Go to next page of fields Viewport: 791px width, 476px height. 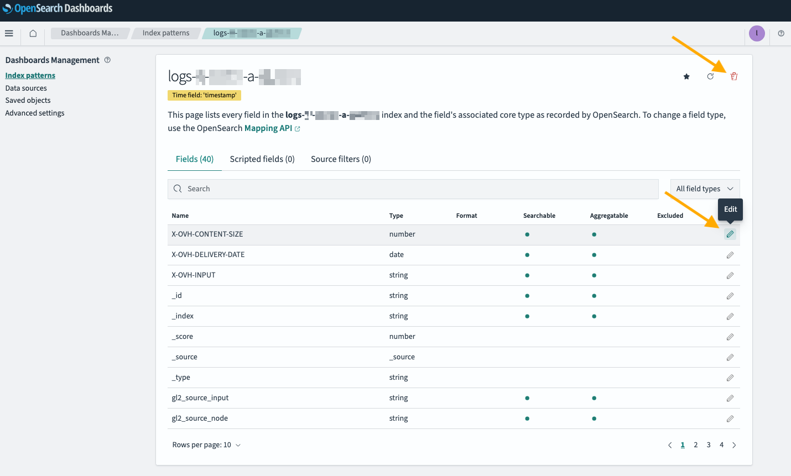click(734, 445)
